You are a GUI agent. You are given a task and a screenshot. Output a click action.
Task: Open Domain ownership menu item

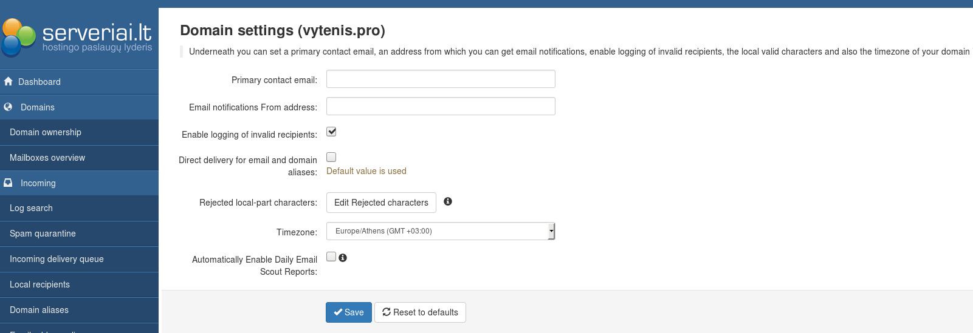click(46, 132)
